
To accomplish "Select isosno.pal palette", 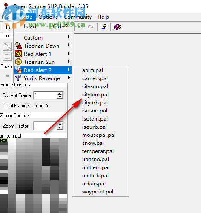I will pyautogui.click(x=100, y=111).
